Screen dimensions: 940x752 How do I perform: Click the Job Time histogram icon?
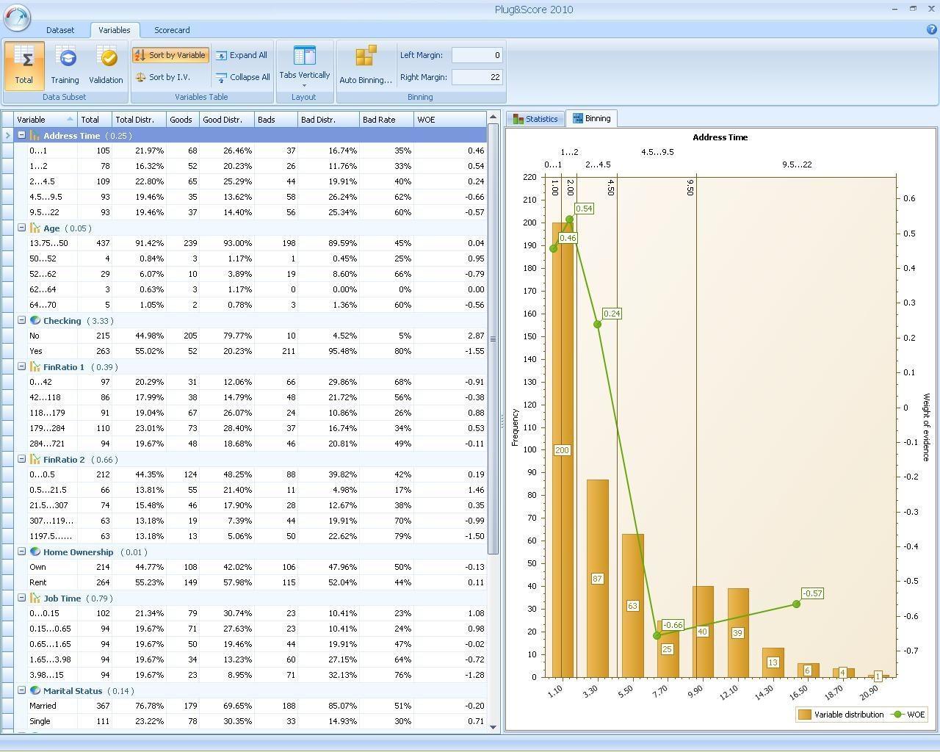tap(35, 598)
